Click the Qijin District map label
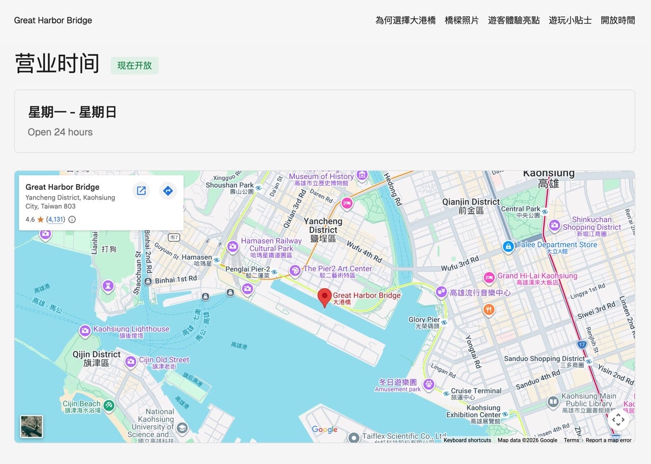Screen dimensions: 651x464 97,358
